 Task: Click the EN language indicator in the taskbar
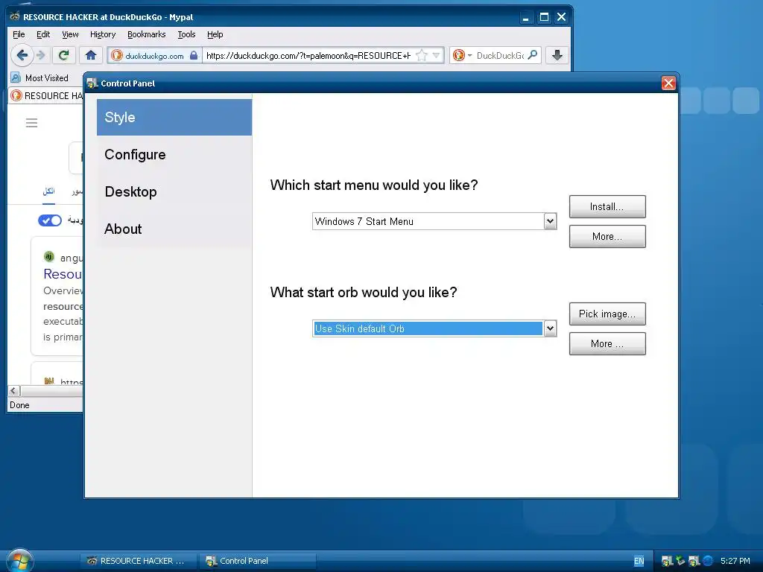[x=639, y=562]
